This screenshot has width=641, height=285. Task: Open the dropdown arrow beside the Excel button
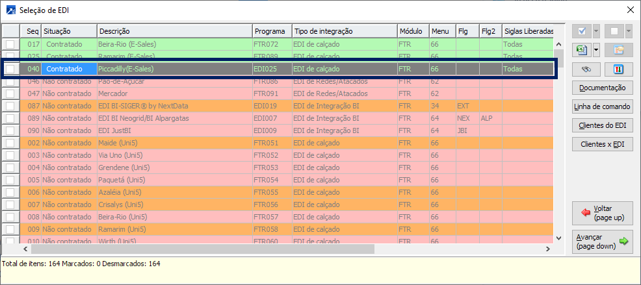596,50
